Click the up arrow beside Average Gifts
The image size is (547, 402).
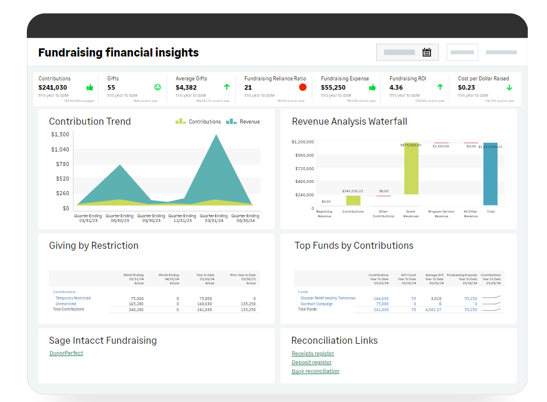pos(226,87)
